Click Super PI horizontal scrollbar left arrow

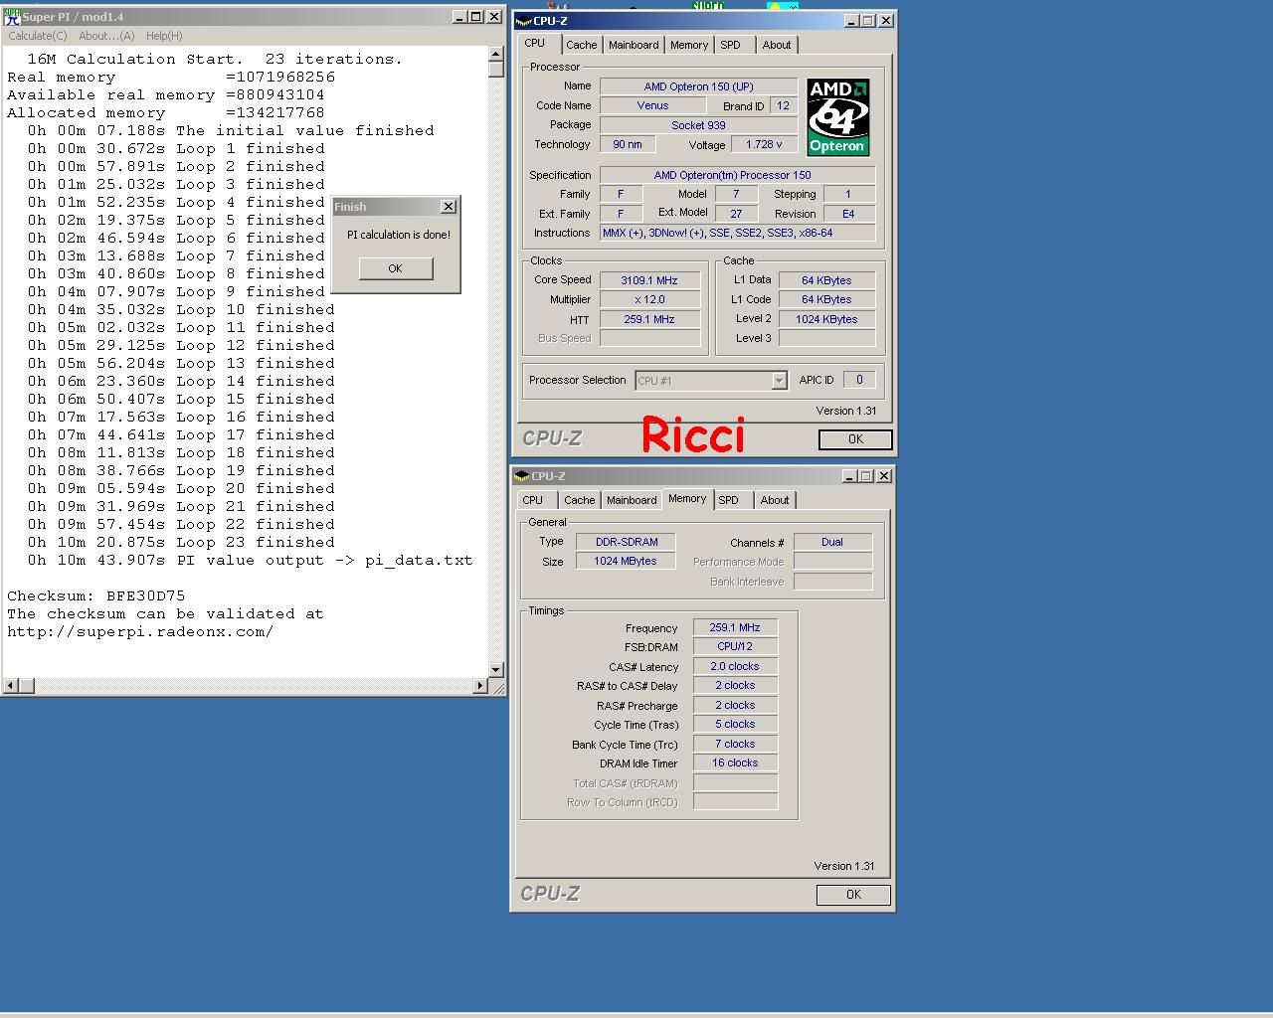[11, 686]
